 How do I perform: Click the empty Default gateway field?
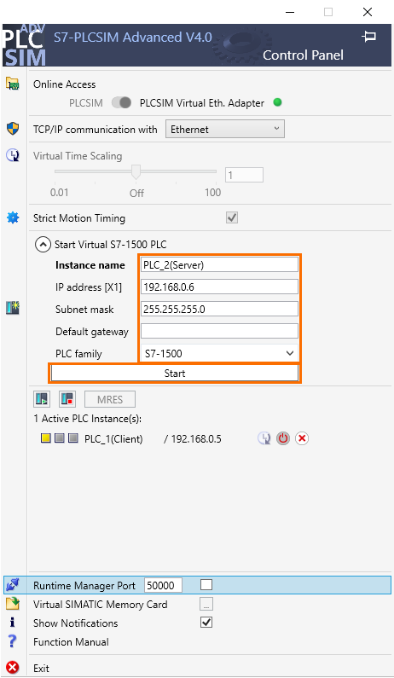pyautogui.click(x=219, y=331)
